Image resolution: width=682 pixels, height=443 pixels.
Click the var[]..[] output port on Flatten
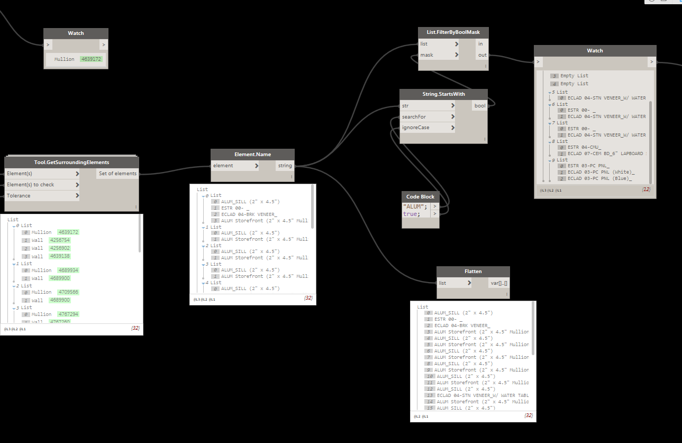(x=498, y=283)
